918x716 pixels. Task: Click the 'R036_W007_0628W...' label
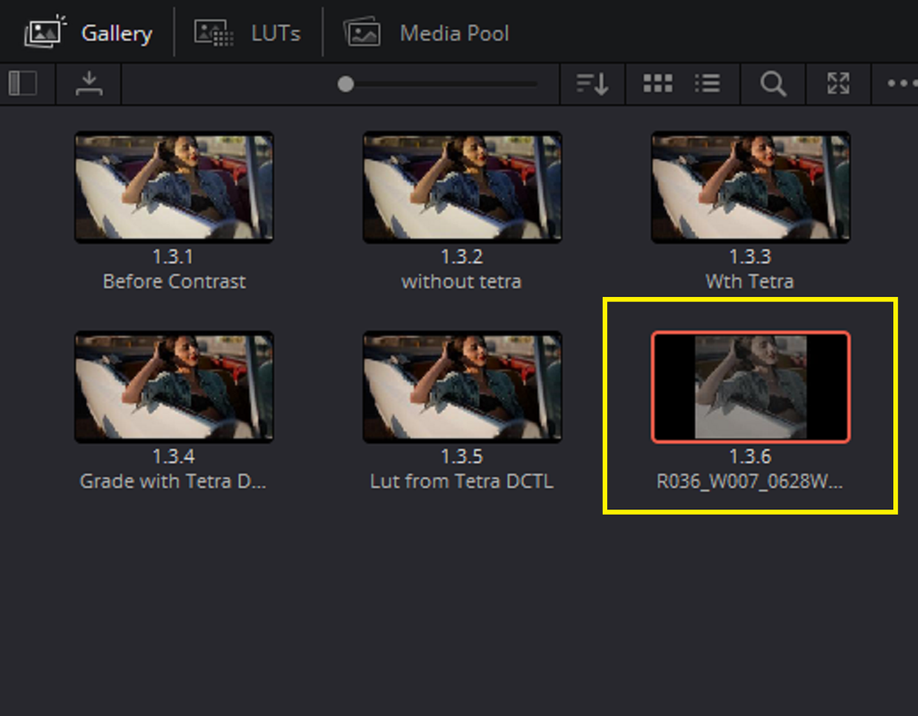pos(750,481)
